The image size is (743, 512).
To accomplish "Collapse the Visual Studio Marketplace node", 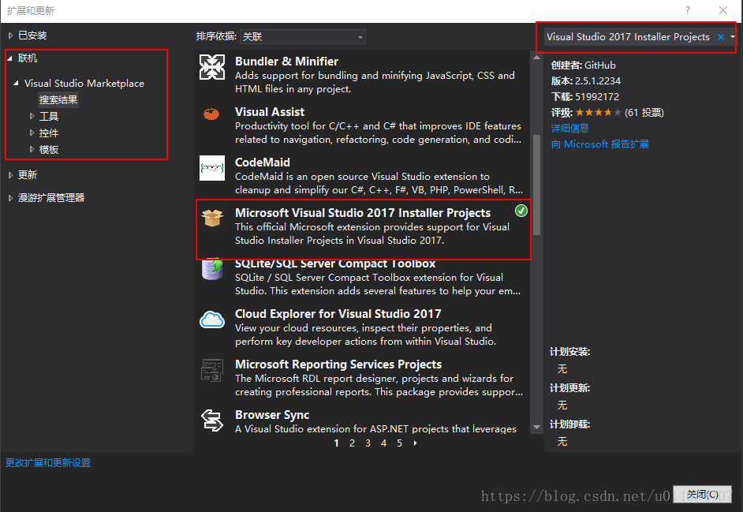I will (16, 83).
